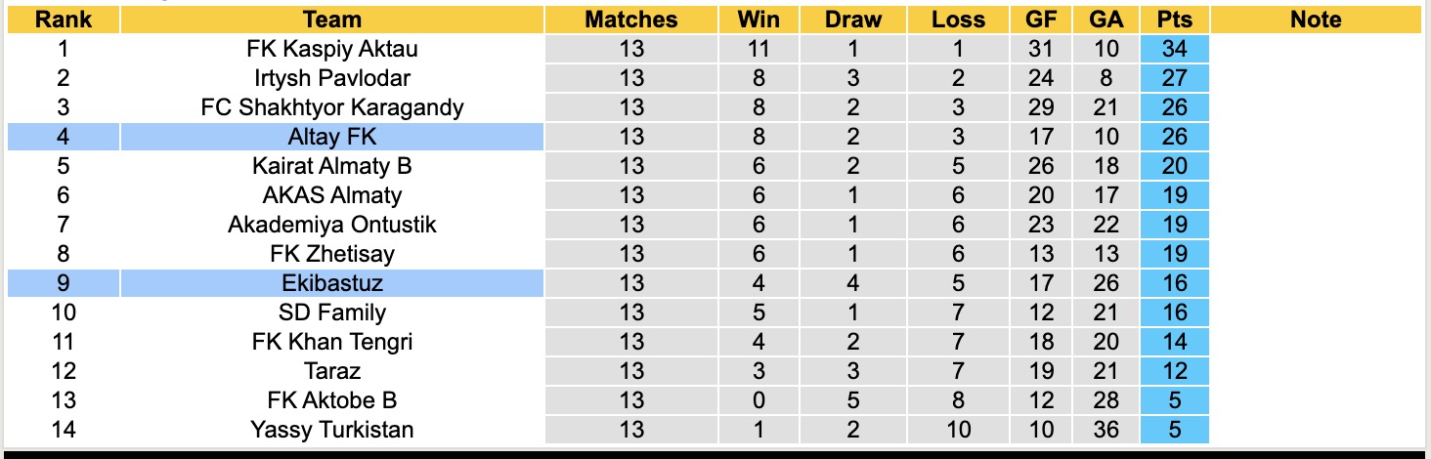Viewport: 1431px width, 459px height.
Task: Click the GF column header
Action: coord(1041,20)
